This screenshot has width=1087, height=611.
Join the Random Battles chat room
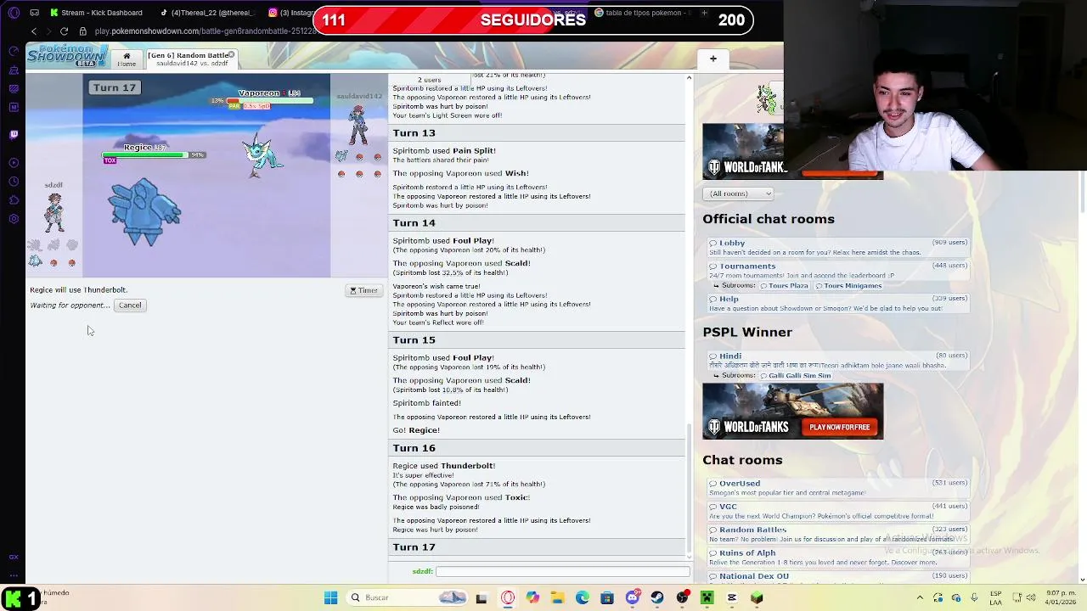click(839, 534)
